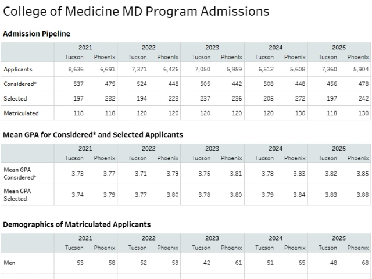Viewport: 372px width, 279px height.
Task: Select the Admission Pipeline section heading
Action: click(x=37, y=34)
